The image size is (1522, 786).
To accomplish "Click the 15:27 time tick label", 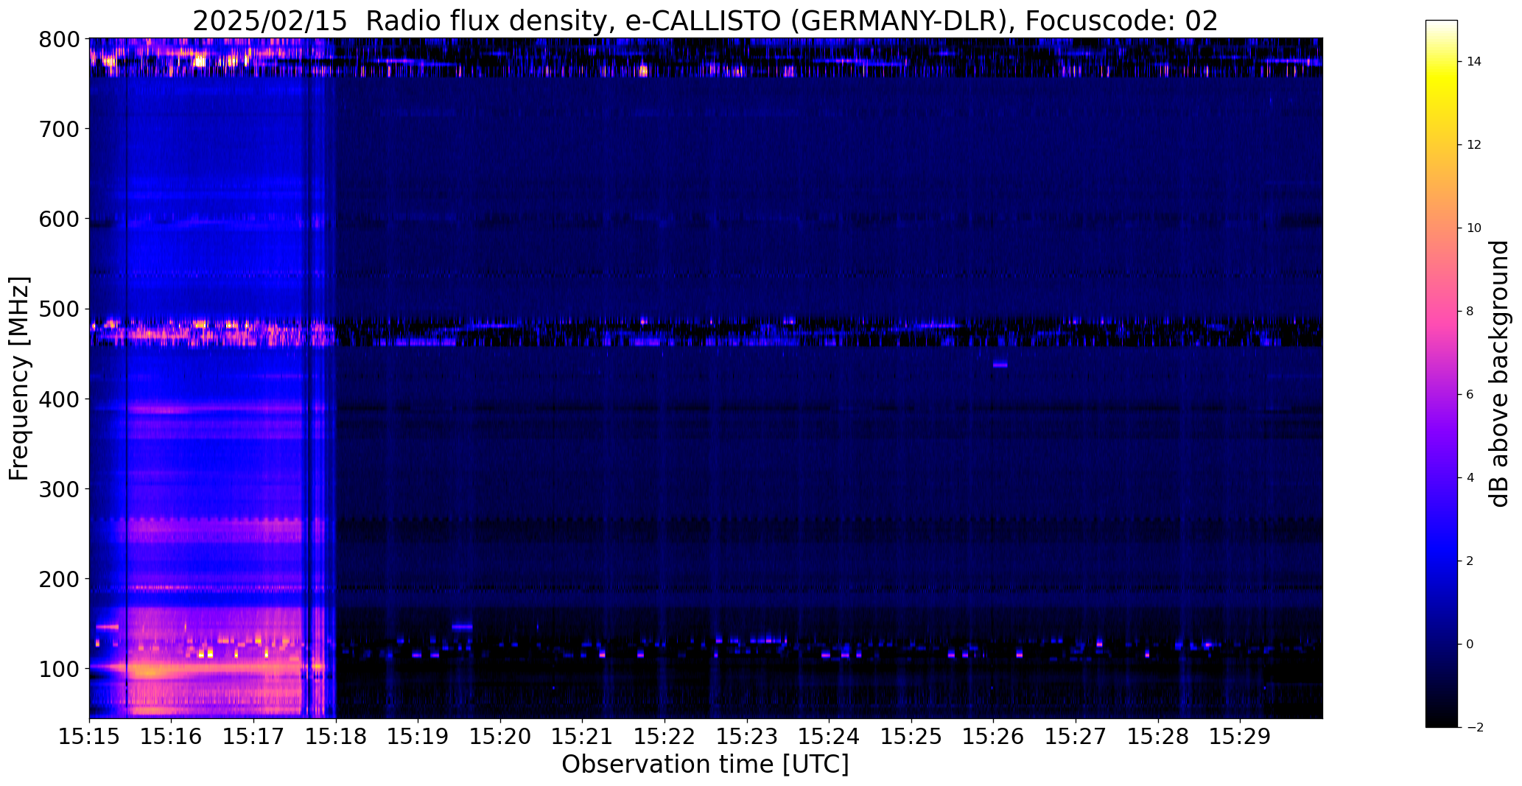I will click(x=1076, y=737).
